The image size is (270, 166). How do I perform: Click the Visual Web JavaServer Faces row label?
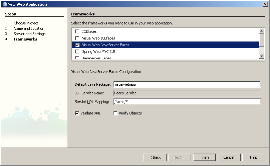coord(106,45)
